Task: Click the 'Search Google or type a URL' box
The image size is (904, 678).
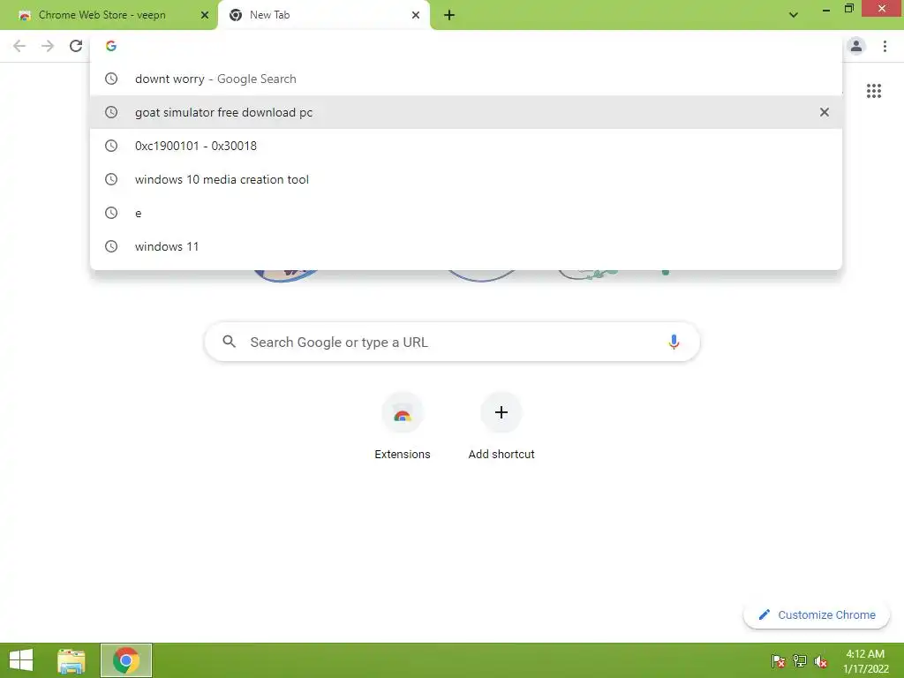Action: tap(453, 342)
